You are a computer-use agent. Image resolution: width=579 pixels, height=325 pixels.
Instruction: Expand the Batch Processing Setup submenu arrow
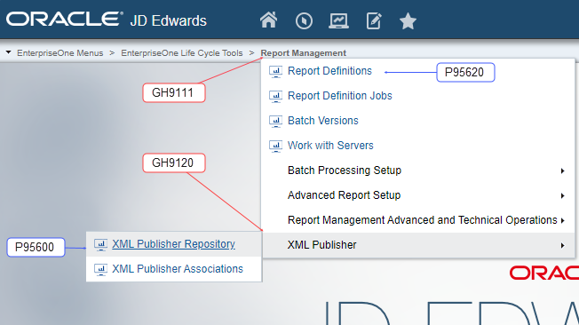tap(562, 170)
